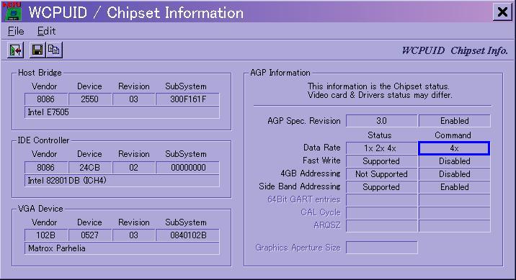Click the IDE Controller revision 02 field

133,168
